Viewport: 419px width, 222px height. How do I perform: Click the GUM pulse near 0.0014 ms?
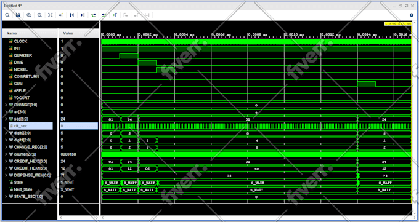coord(367,84)
